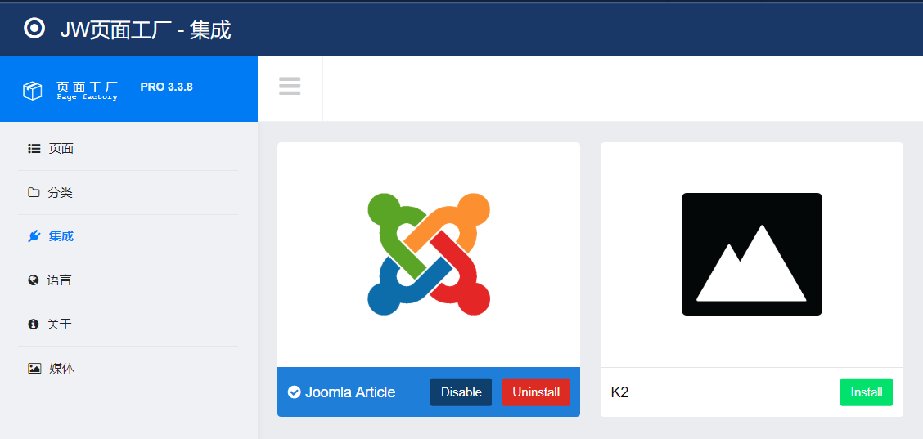Open the 语言 menu item
The width and height of the screenshot is (923, 439).
pos(128,280)
